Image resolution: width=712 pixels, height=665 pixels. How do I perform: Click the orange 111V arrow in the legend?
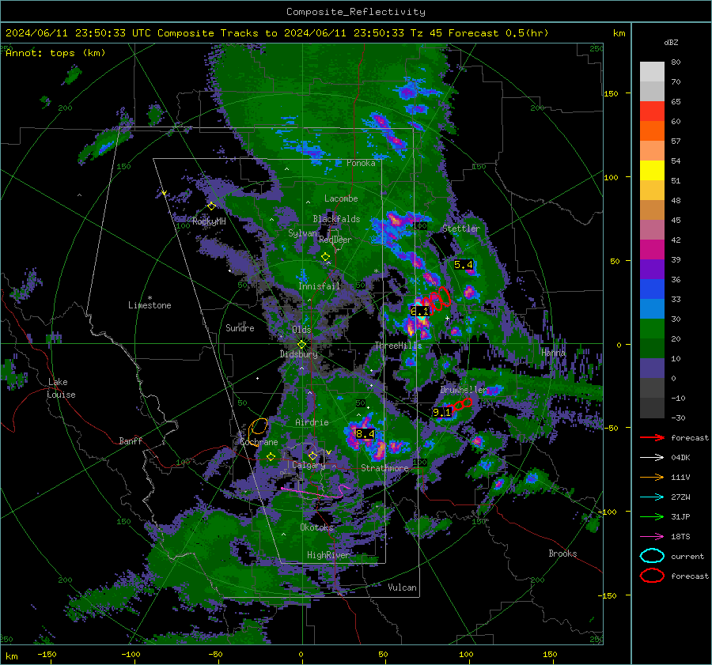(652, 477)
